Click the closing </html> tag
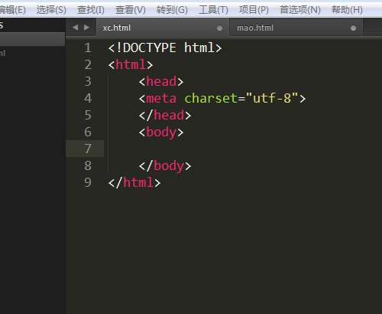Image resolution: width=382 pixels, height=314 pixels. coord(134,182)
